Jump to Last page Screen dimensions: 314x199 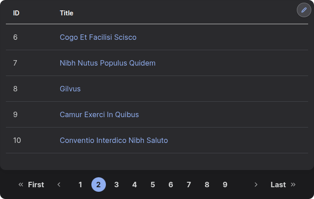(283, 185)
